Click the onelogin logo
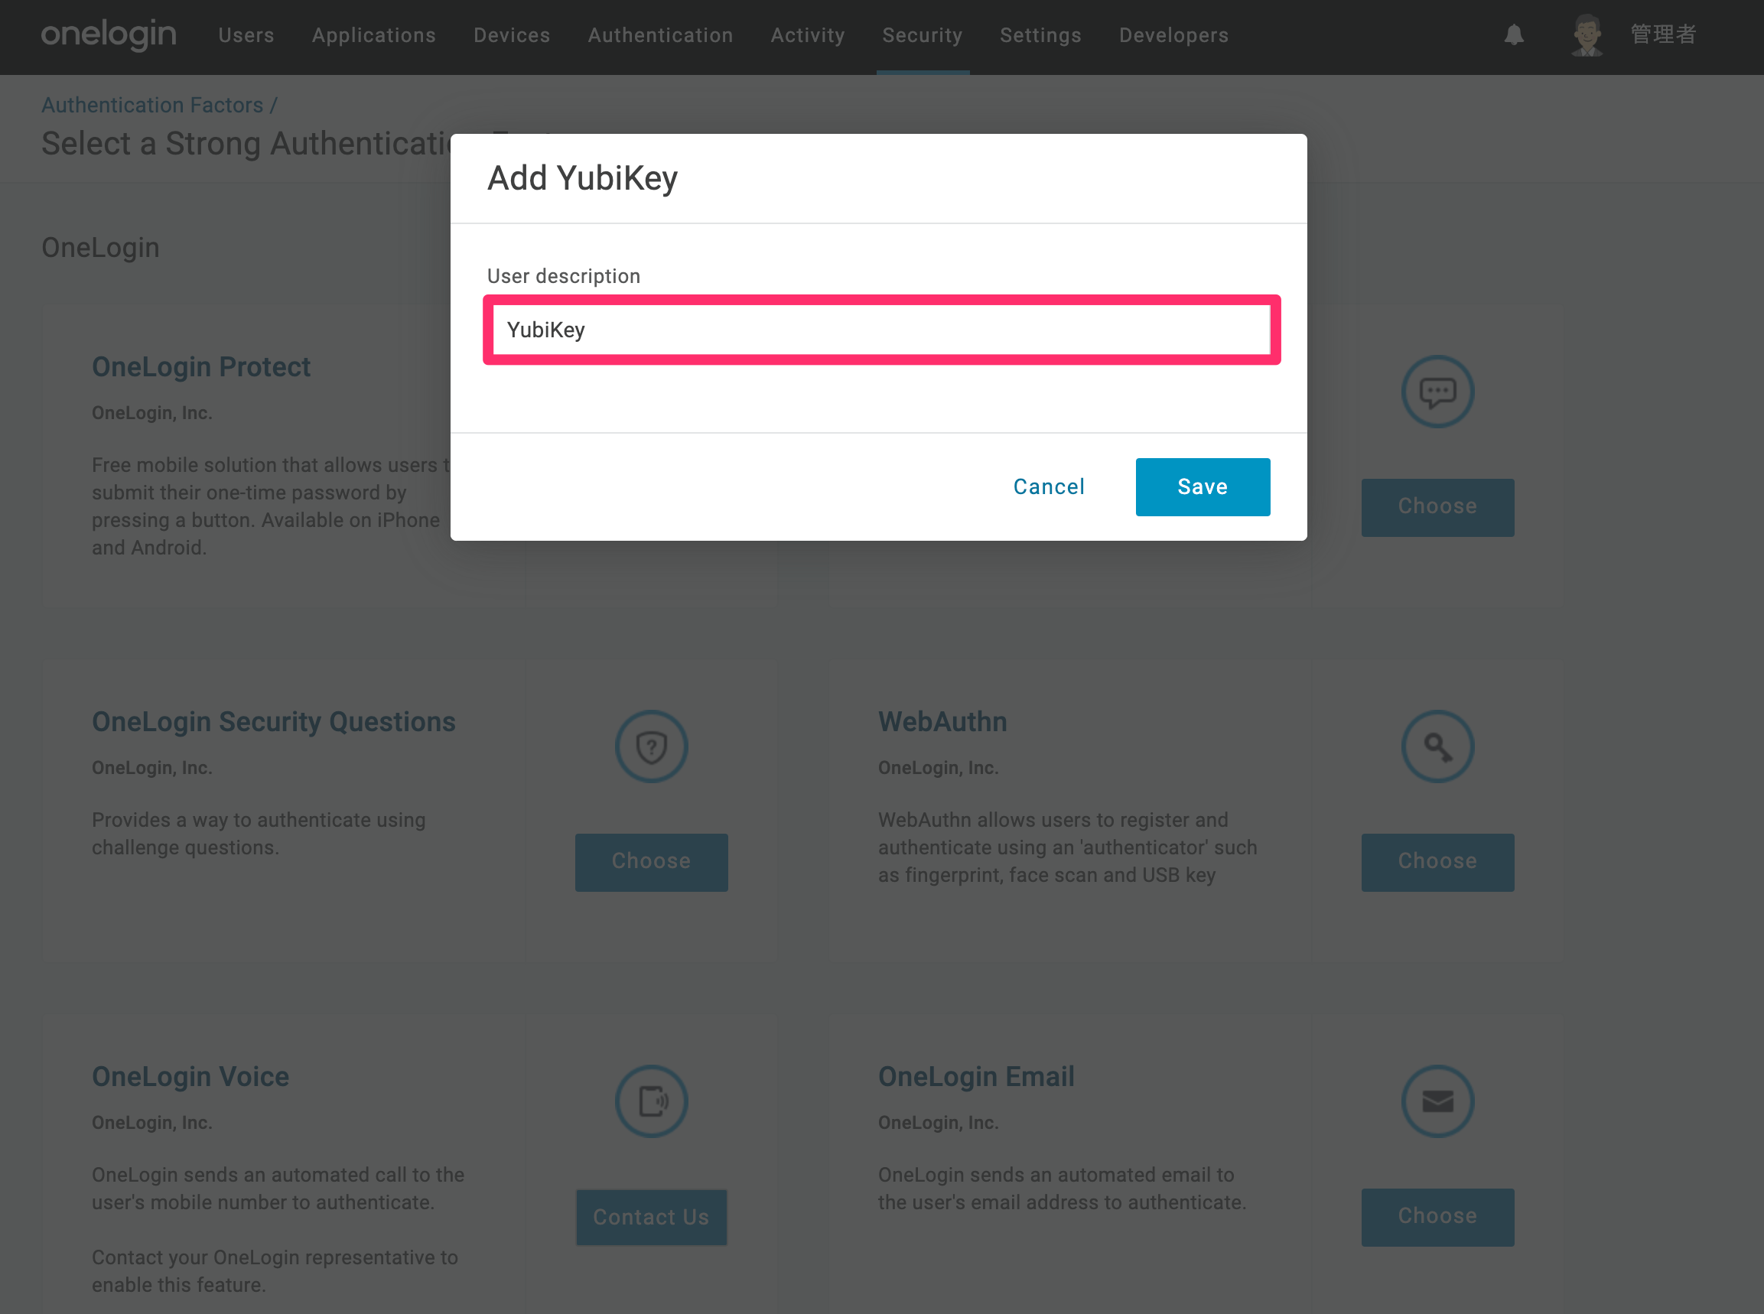The height and width of the screenshot is (1314, 1764). [109, 34]
